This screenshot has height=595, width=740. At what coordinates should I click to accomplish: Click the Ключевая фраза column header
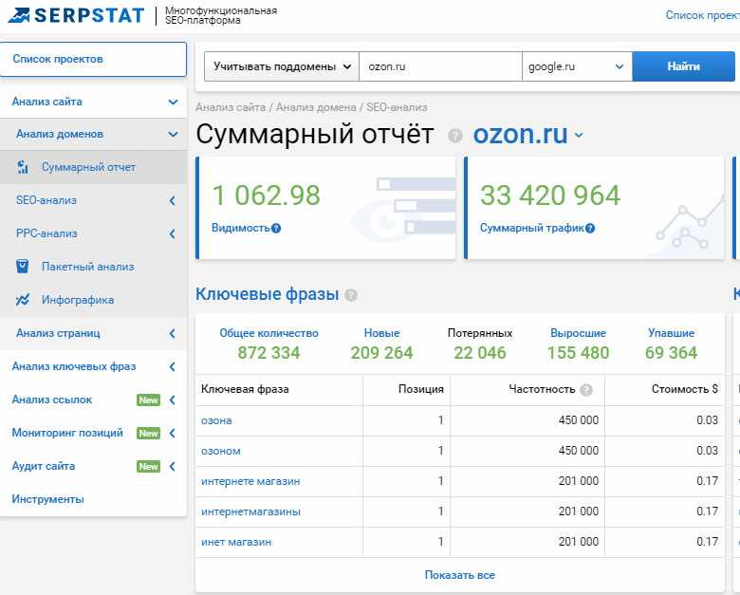[245, 390]
